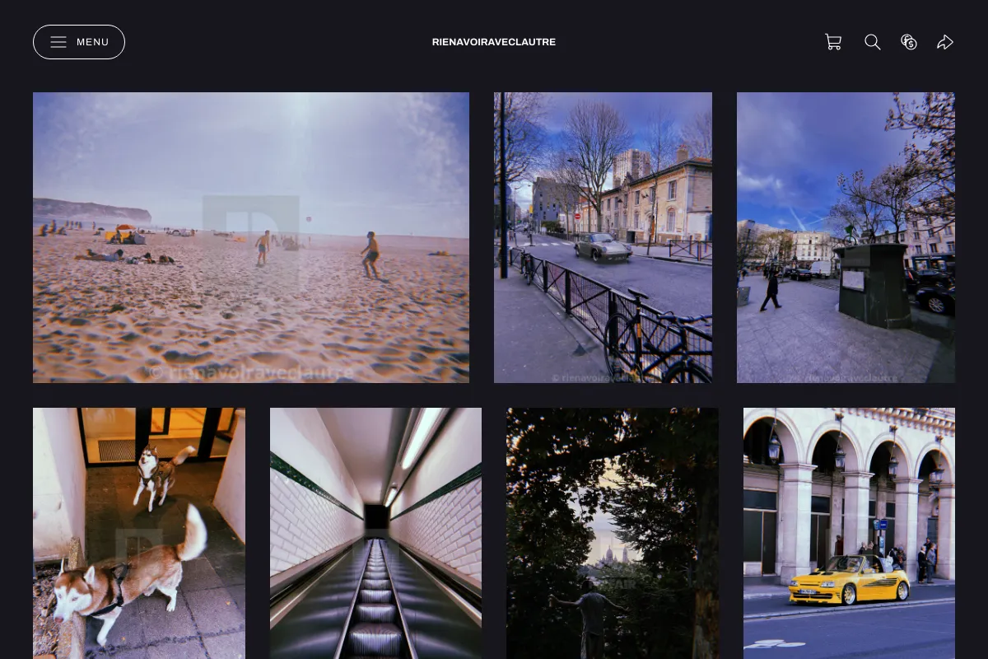Select the photo with white tiled walls
This screenshot has width=988, height=659.
coord(375,533)
